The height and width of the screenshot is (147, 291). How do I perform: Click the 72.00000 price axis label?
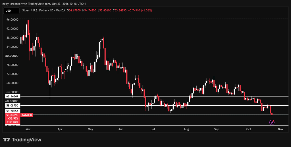[12, 74]
